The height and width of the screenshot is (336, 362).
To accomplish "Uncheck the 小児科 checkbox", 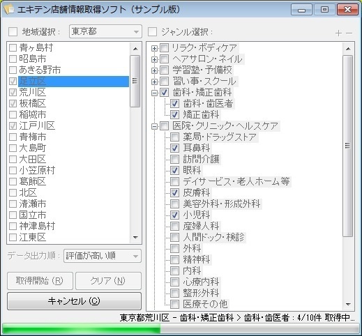I will click(x=174, y=215).
